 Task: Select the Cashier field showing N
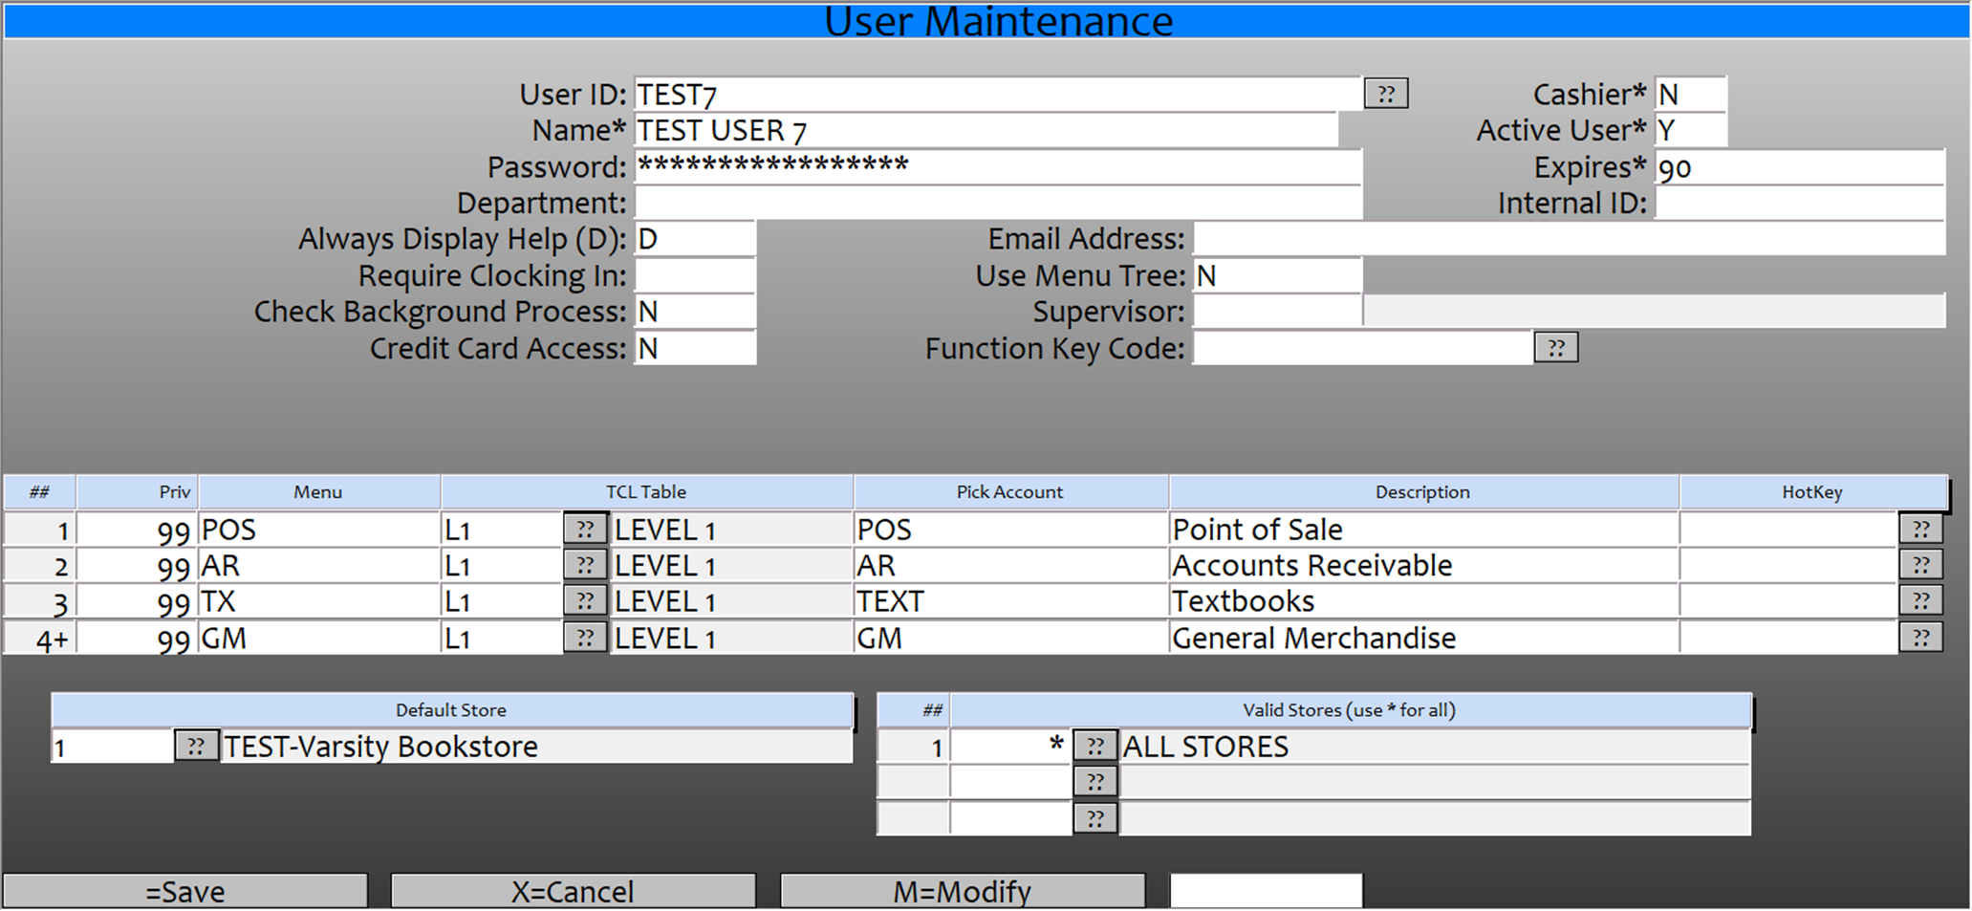tap(1690, 94)
